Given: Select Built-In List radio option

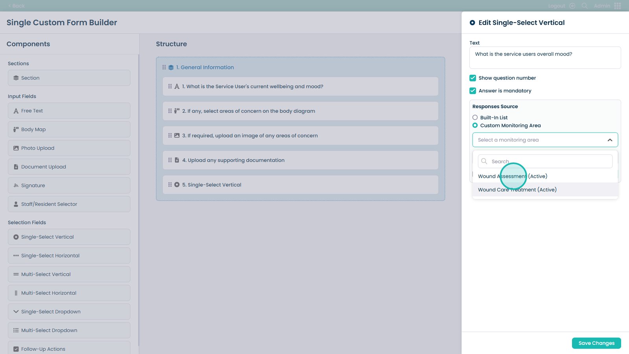Looking at the screenshot, I should (x=475, y=118).
